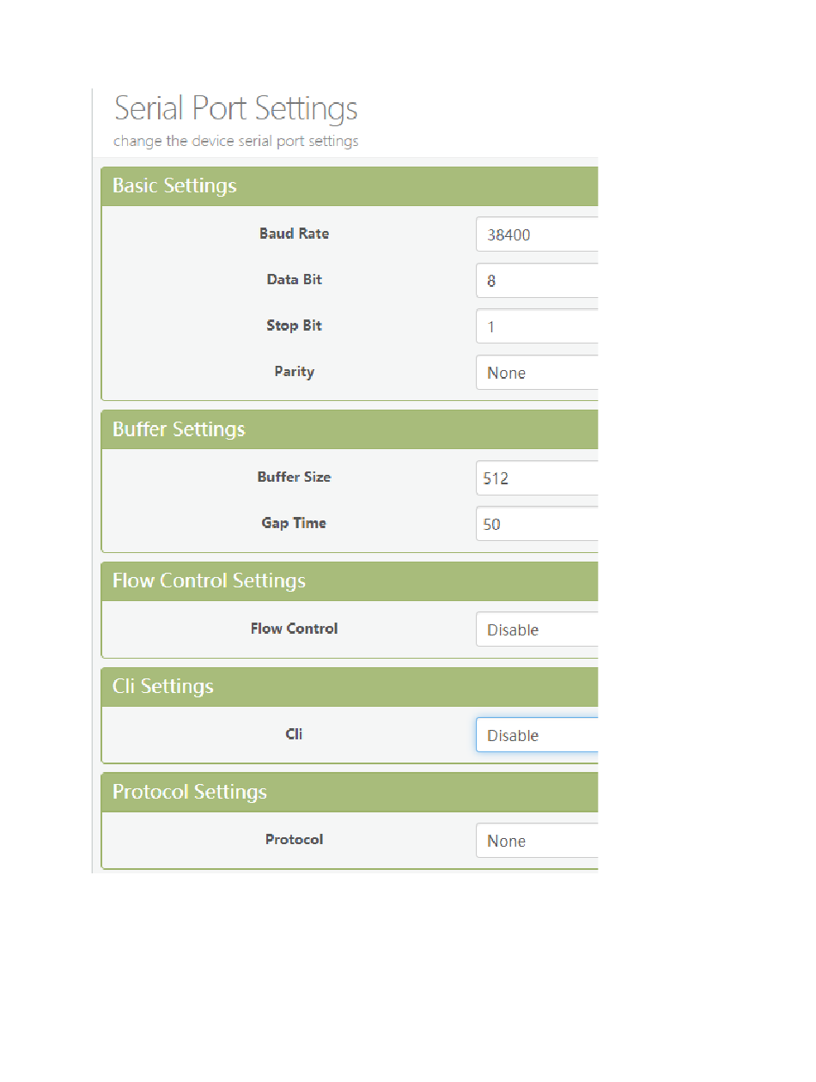The image size is (816, 1082).
Task: Click the Data Bit label
Action: 295,280
